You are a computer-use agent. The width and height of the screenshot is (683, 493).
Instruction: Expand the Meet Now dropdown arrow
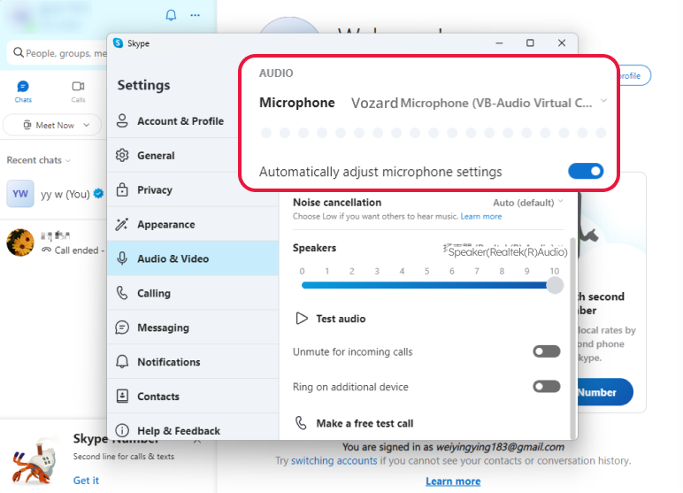tap(86, 125)
